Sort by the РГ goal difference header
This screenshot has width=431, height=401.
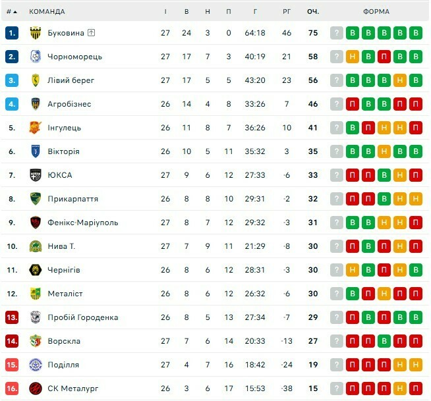coord(287,12)
